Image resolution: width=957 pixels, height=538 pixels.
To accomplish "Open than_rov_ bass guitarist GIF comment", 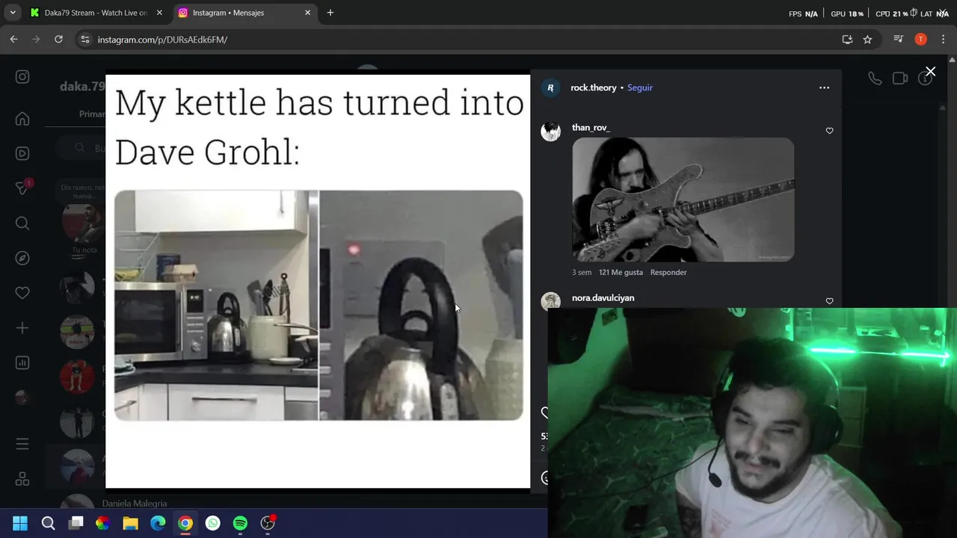I will tap(683, 200).
